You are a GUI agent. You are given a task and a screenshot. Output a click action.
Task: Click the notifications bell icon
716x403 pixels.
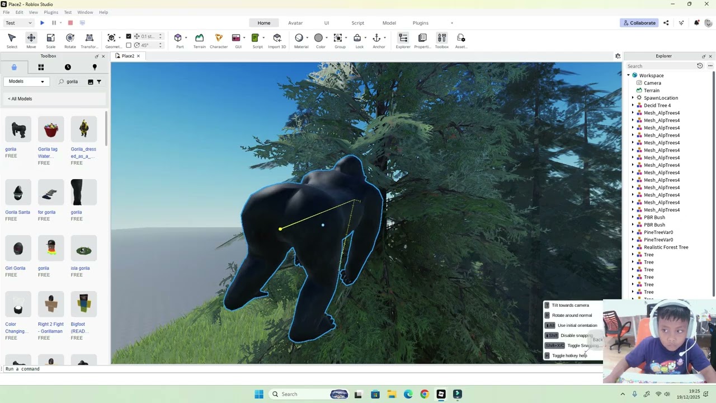click(696, 23)
